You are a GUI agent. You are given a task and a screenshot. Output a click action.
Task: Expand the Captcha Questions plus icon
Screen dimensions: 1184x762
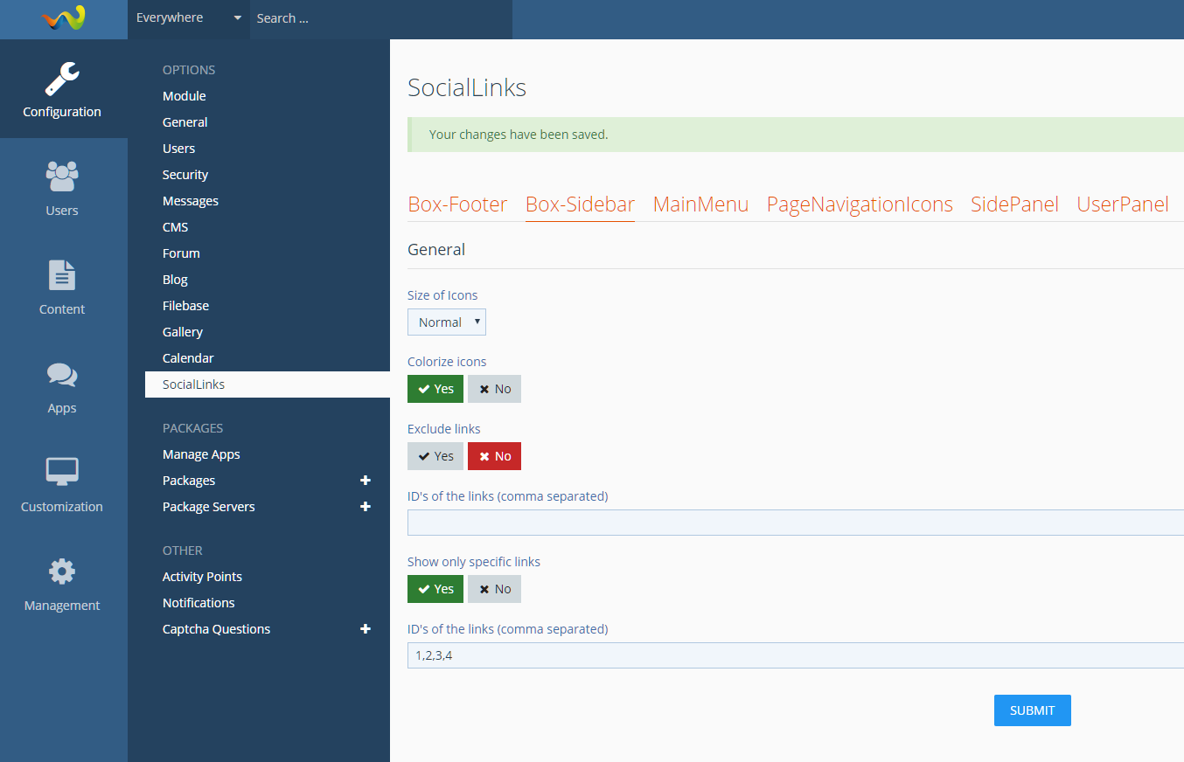click(x=366, y=629)
